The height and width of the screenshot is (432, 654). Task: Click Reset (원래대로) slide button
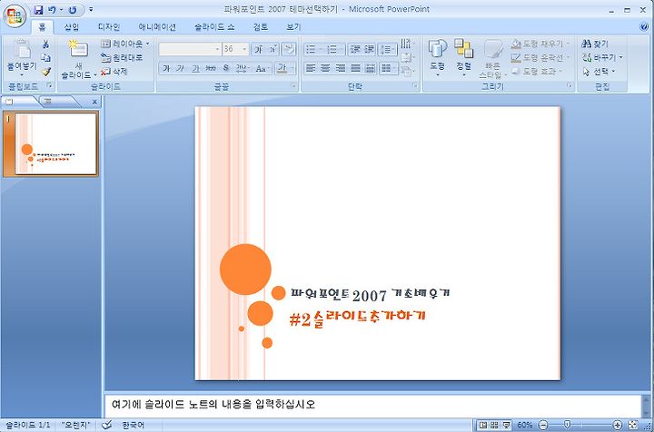122,57
